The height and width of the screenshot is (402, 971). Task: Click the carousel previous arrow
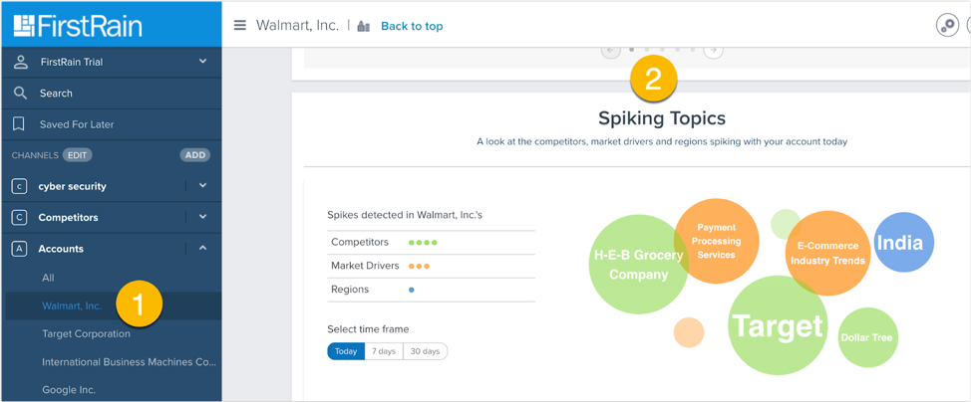click(610, 50)
